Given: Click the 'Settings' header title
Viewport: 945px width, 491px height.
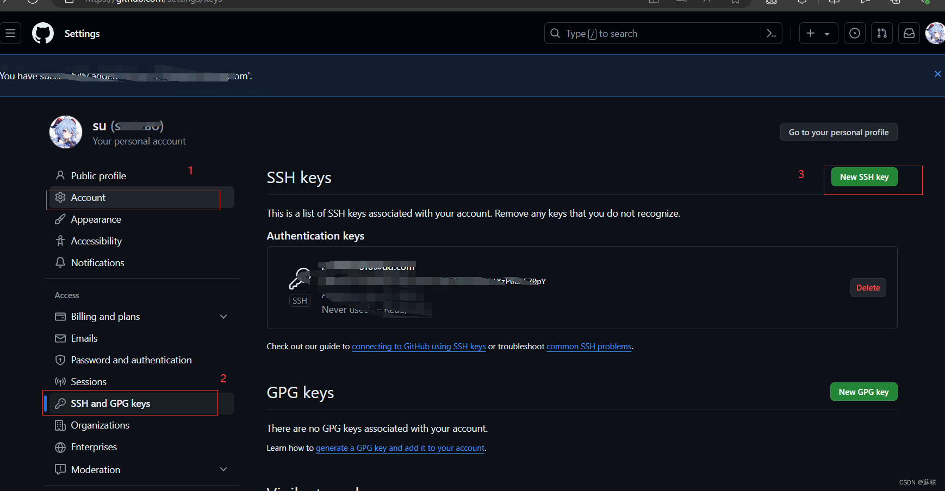Looking at the screenshot, I should click(x=82, y=34).
